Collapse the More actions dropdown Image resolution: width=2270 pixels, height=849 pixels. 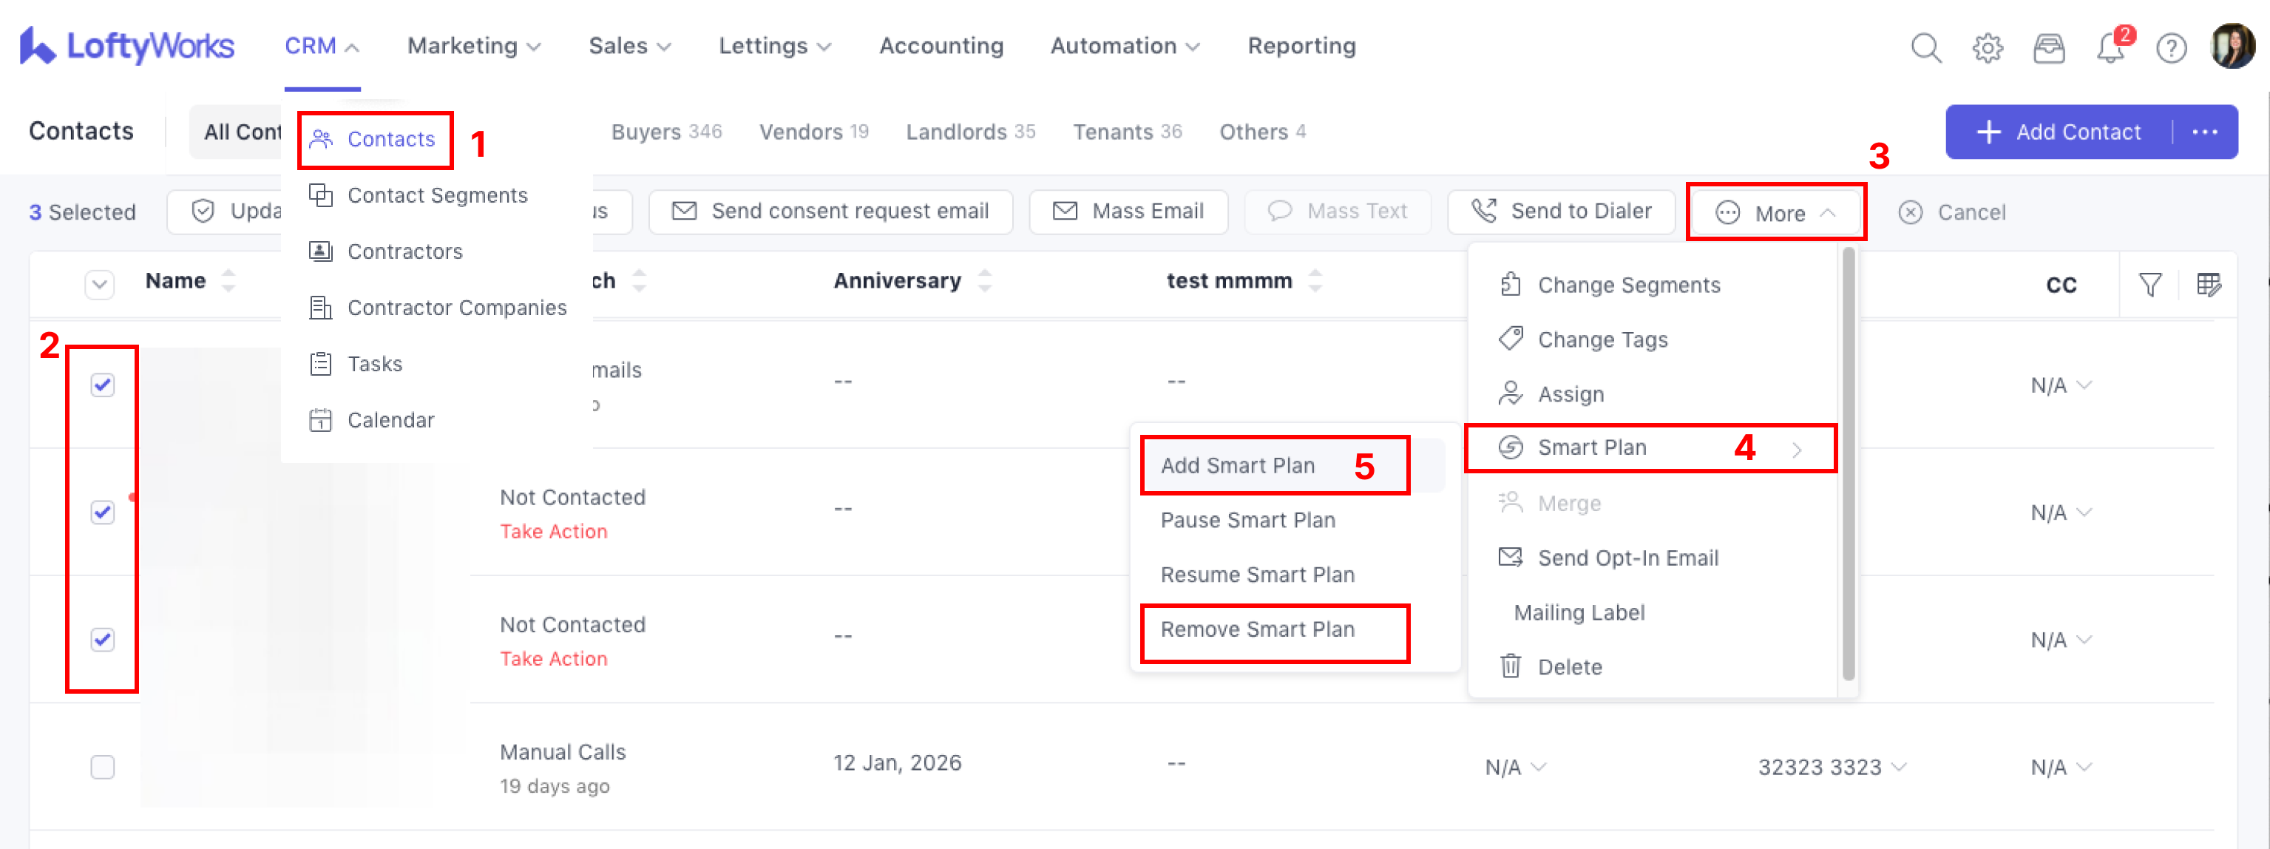click(1775, 212)
